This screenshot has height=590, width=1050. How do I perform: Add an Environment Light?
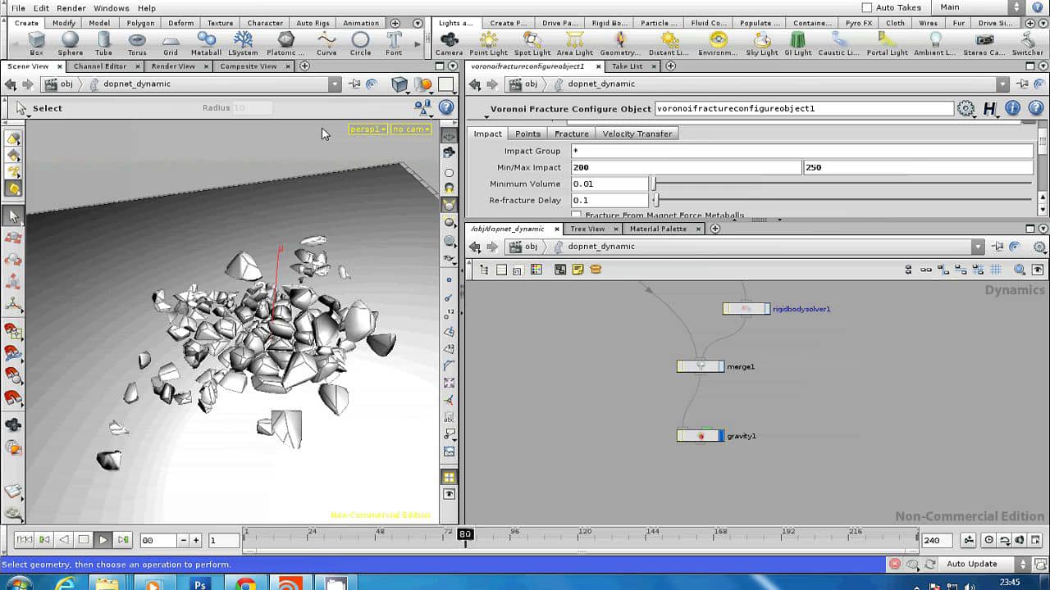pyautogui.click(x=718, y=43)
